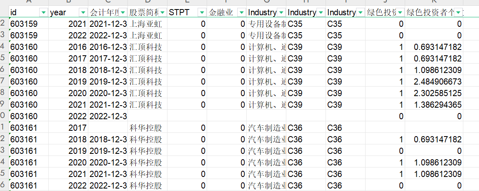This screenshot has height=191, width=479.
Task: Open the year column filter dropdown
Action: click(x=83, y=13)
